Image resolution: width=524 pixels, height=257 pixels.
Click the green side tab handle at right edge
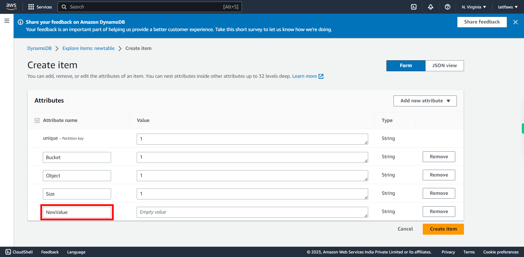[x=523, y=128]
